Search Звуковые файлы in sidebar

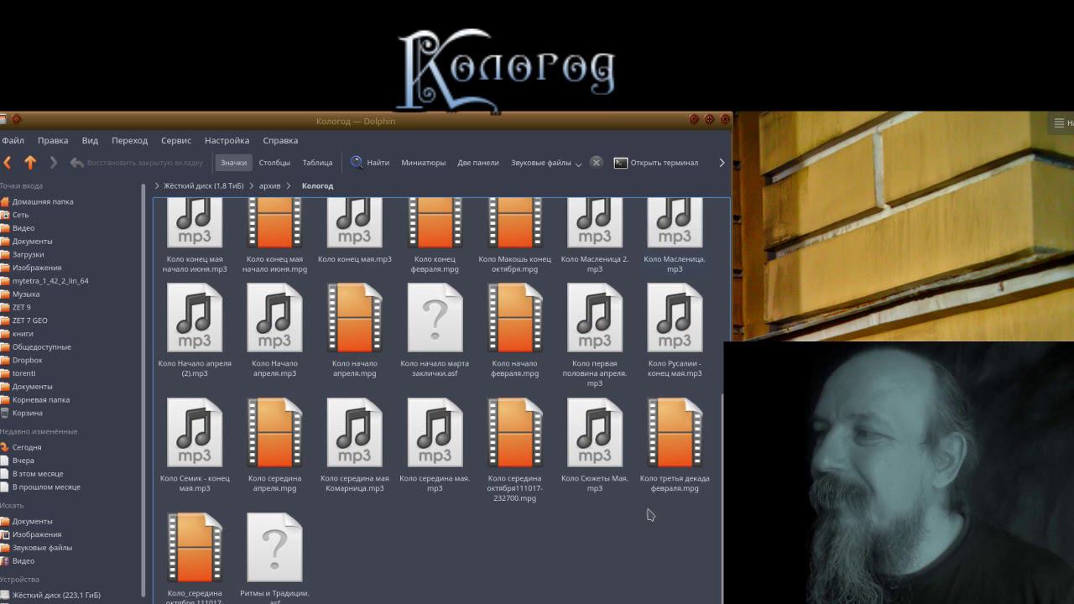41,548
